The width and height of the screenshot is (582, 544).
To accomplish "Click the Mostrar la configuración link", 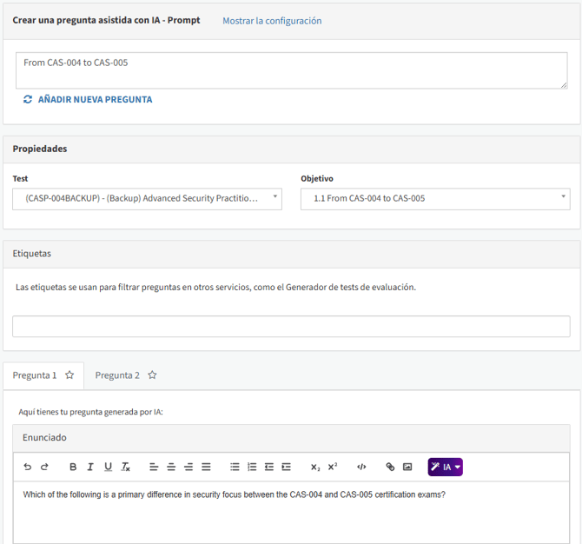I will click(272, 21).
